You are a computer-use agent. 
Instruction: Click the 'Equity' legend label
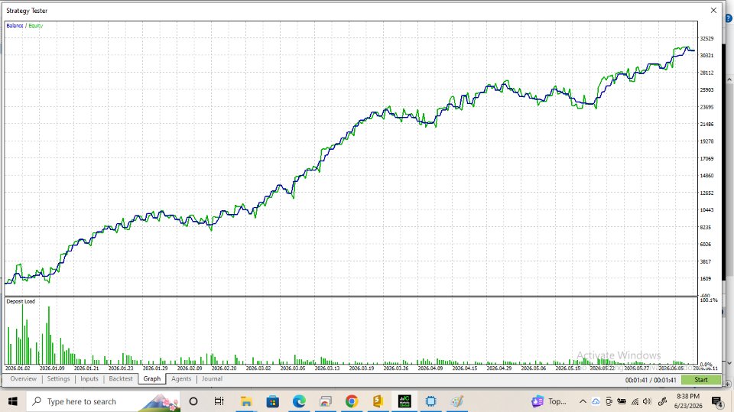(36, 26)
